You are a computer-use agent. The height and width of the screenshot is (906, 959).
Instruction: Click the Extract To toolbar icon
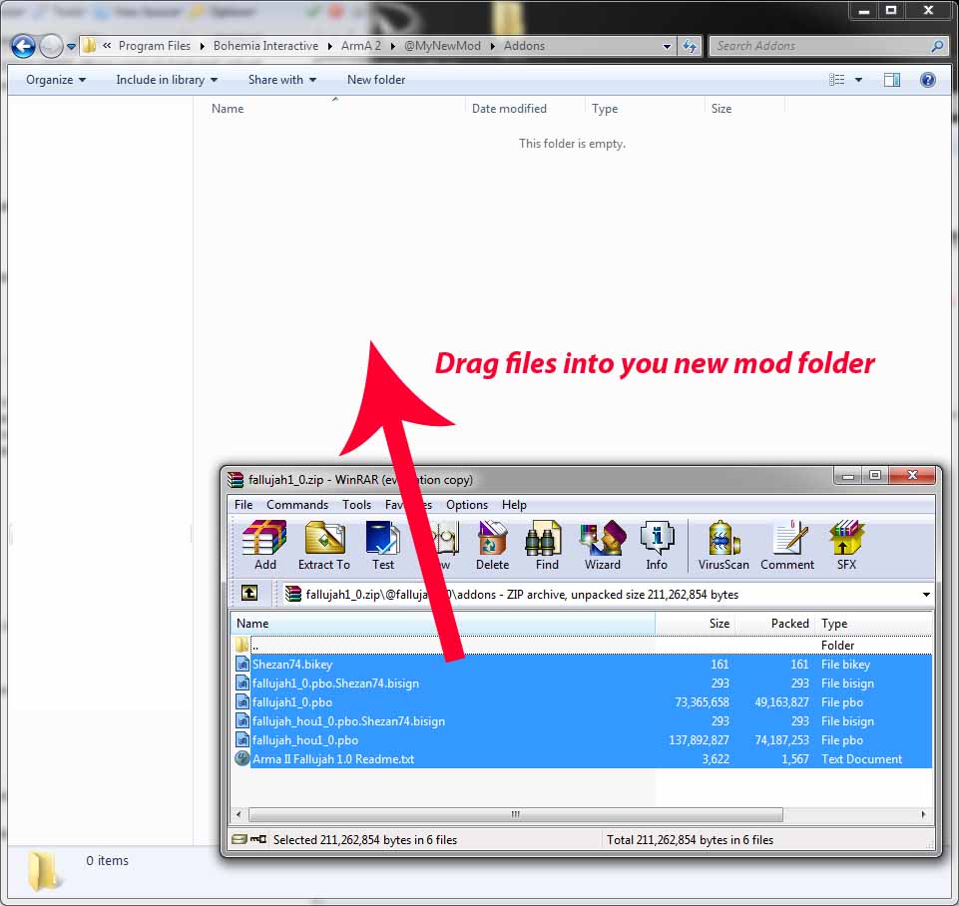(324, 545)
